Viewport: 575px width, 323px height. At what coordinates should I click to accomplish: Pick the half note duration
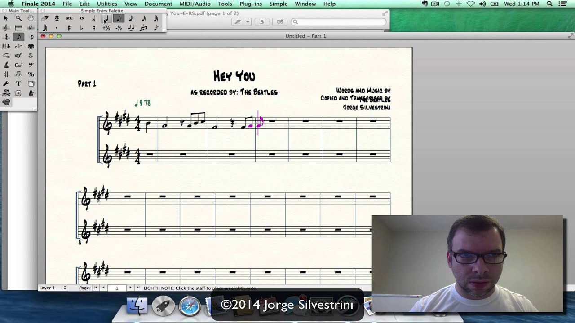tap(93, 18)
